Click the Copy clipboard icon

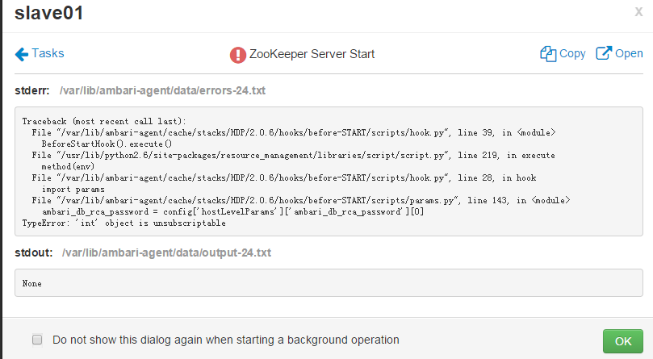548,54
